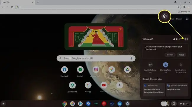192x107 pixels.
Task: Bookmark this page with the star icon
Action: [179, 7]
